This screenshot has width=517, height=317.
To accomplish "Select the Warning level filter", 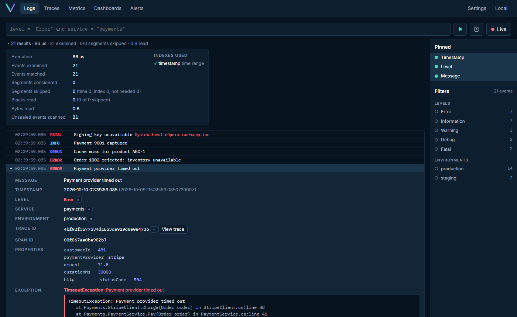I will tap(473, 130).
